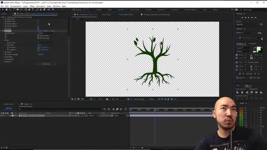This screenshot has width=267, height=150.
Task: Select the Rotation tool
Action: pyautogui.click(x=14, y=10)
